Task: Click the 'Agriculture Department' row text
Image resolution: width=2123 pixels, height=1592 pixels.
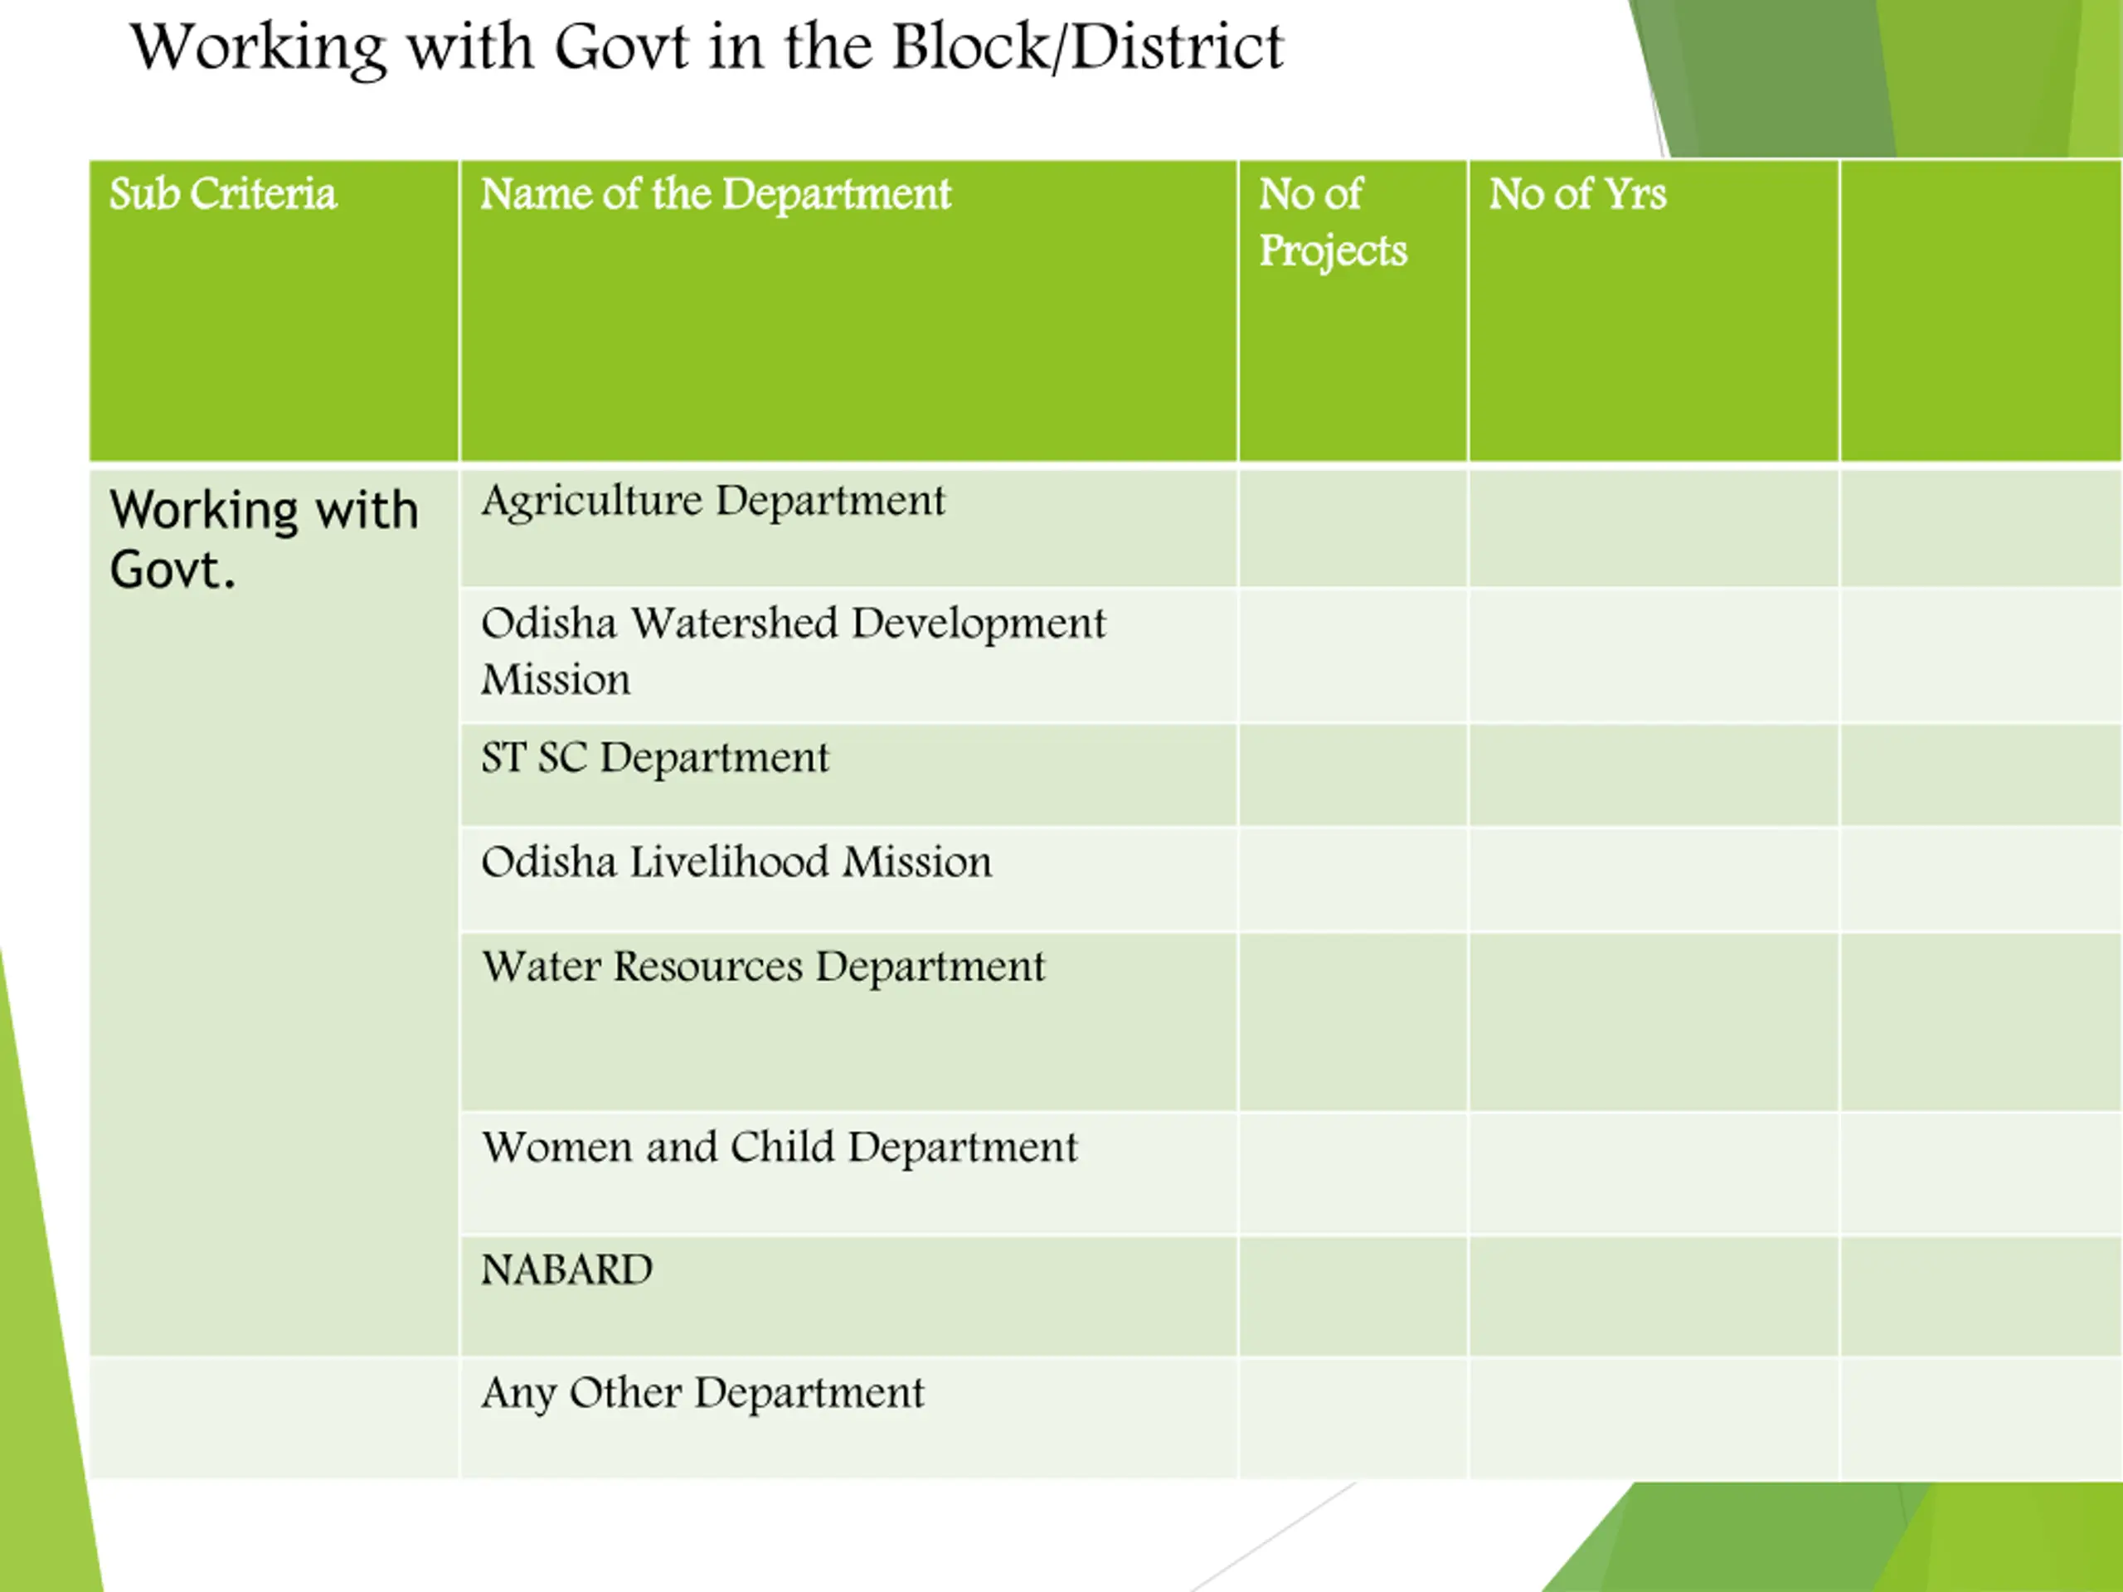Action: tap(713, 502)
